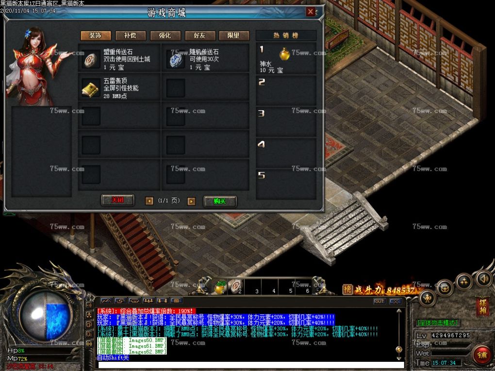Use the potion in hotbar slot 1
The width and height of the screenshot is (495, 371).
pyautogui.click(x=220, y=287)
